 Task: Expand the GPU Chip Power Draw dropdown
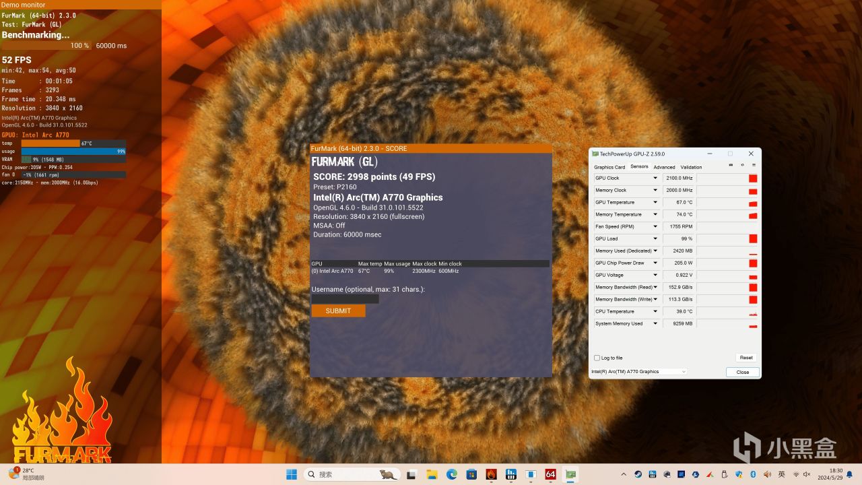655,263
